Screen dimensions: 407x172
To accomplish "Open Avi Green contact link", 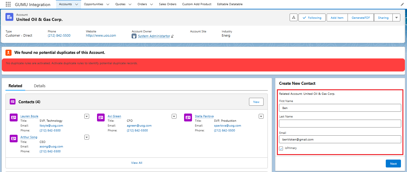I will pyautogui.click(x=114, y=116).
